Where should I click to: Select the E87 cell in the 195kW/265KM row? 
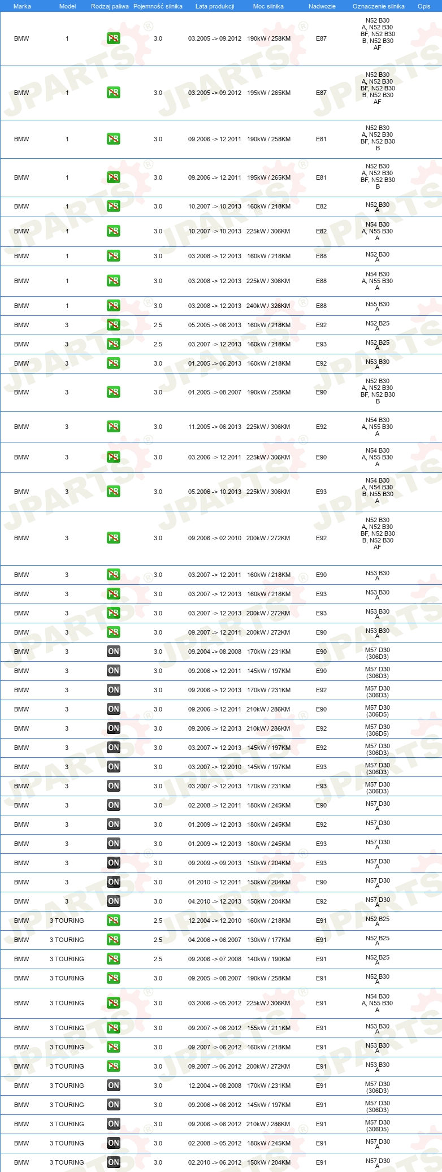tap(321, 93)
